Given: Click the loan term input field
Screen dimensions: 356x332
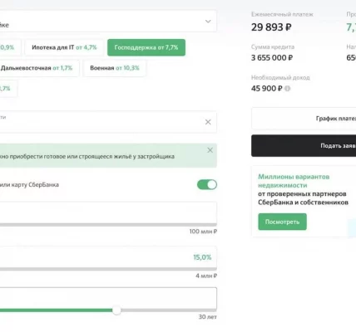Looking at the screenshot, I should (108, 298).
